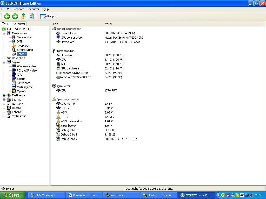Expand the Multimedia tree branch
Viewport: 266px width, 199px height.
point(4,95)
